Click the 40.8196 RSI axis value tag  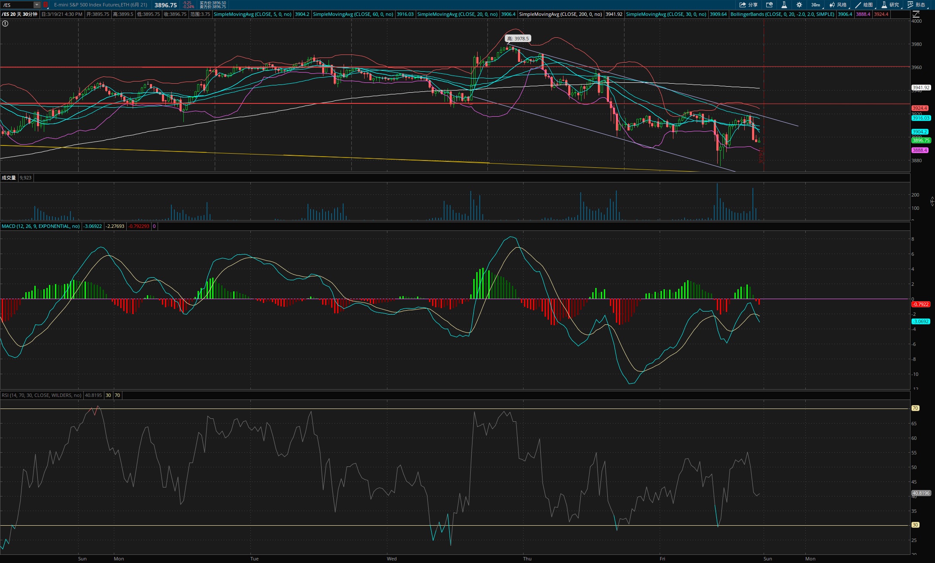[921, 493]
